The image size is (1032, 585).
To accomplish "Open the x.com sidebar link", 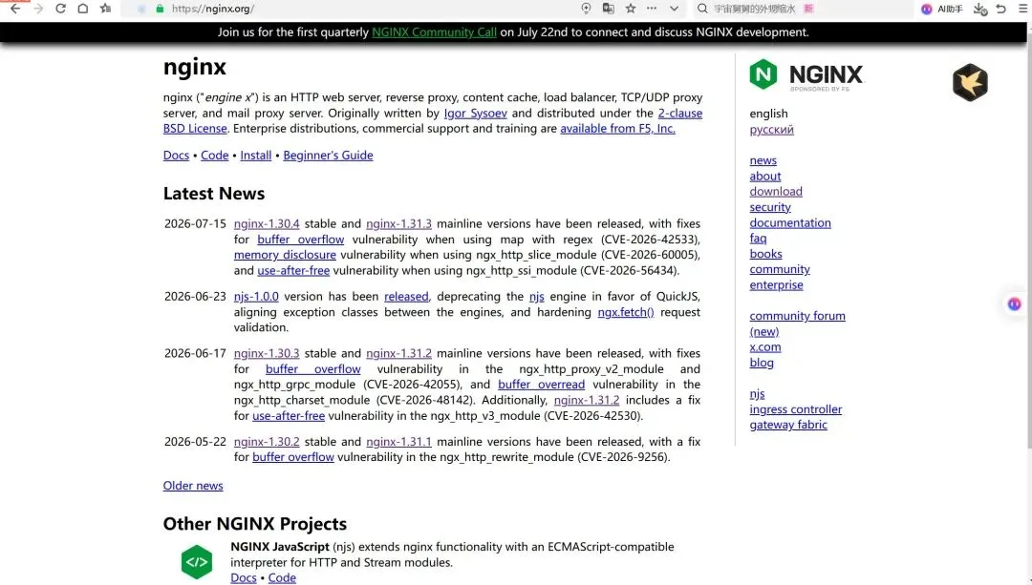I will coord(764,346).
